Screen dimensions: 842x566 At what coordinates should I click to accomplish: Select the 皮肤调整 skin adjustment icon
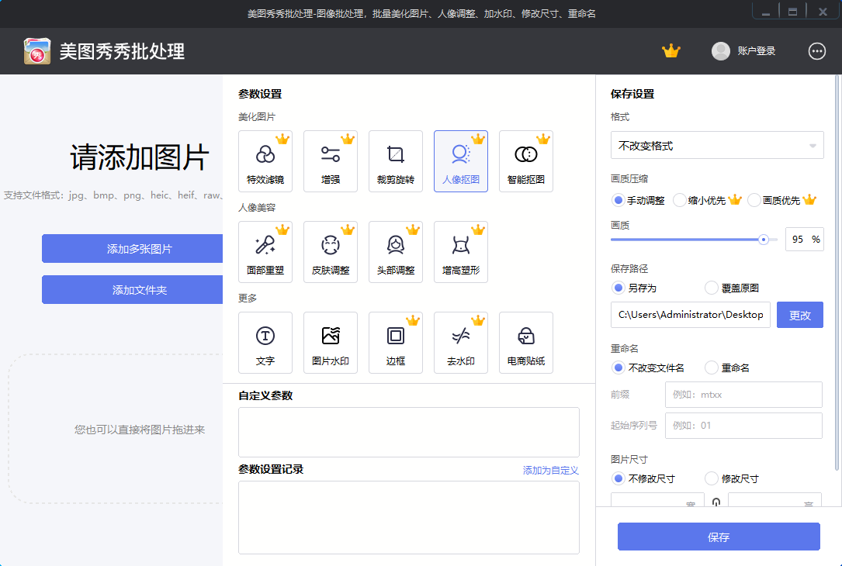click(x=331, y=251)
